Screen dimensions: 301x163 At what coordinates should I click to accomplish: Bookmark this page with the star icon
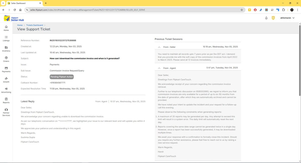point(242,10)
